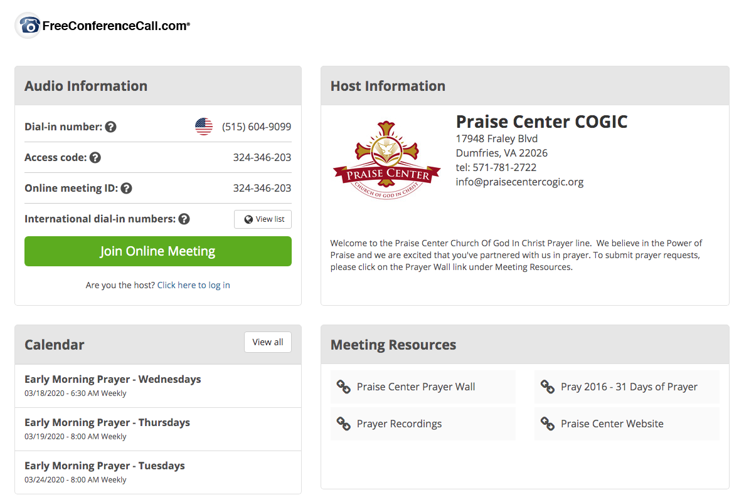Click the FreeConferenceCall.com wordmark text
The image size is (739, 500).
[x=117, y=26]
